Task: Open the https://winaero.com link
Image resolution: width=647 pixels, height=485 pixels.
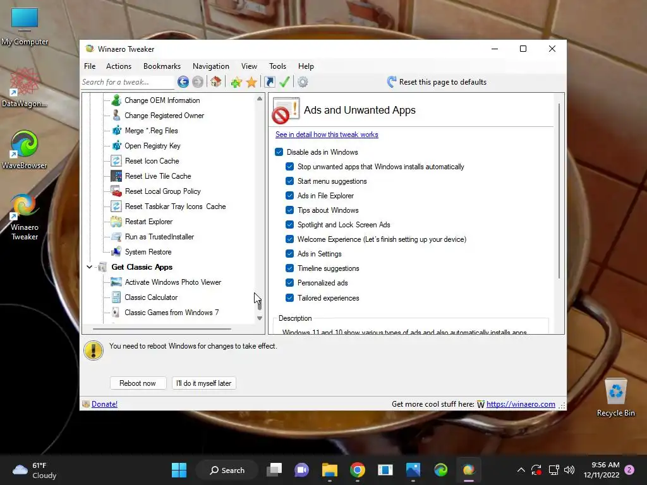Action: click(521, 404)
